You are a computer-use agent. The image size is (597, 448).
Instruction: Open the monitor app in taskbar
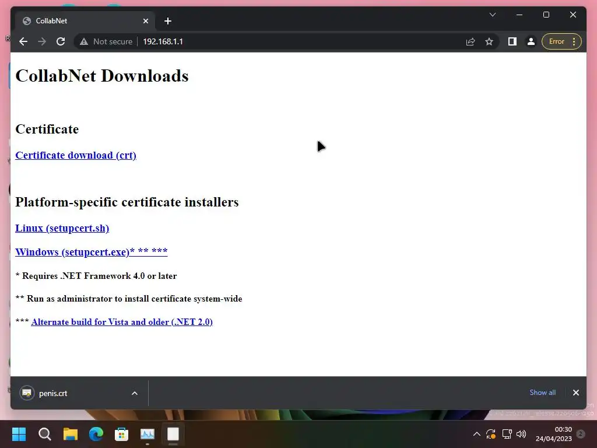[148, 434]
